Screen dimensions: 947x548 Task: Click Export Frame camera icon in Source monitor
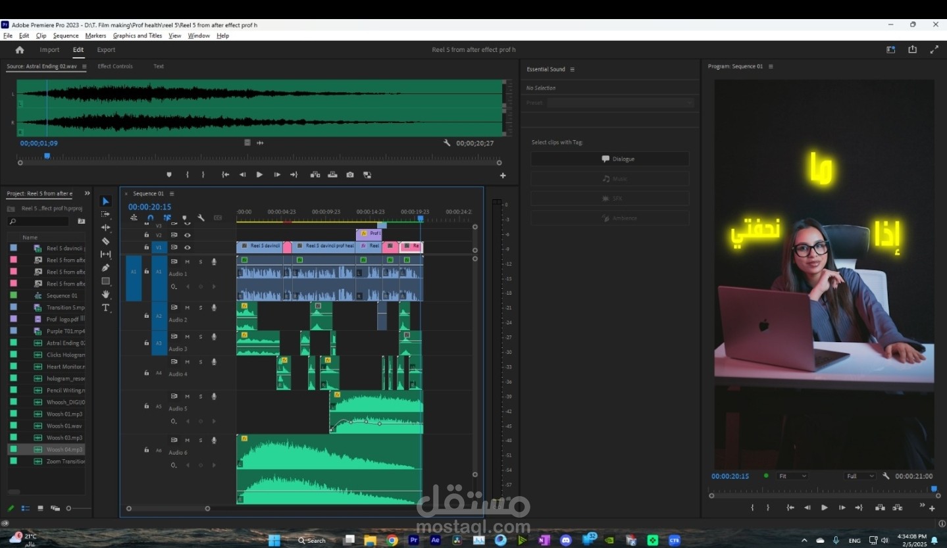point(349,175)
